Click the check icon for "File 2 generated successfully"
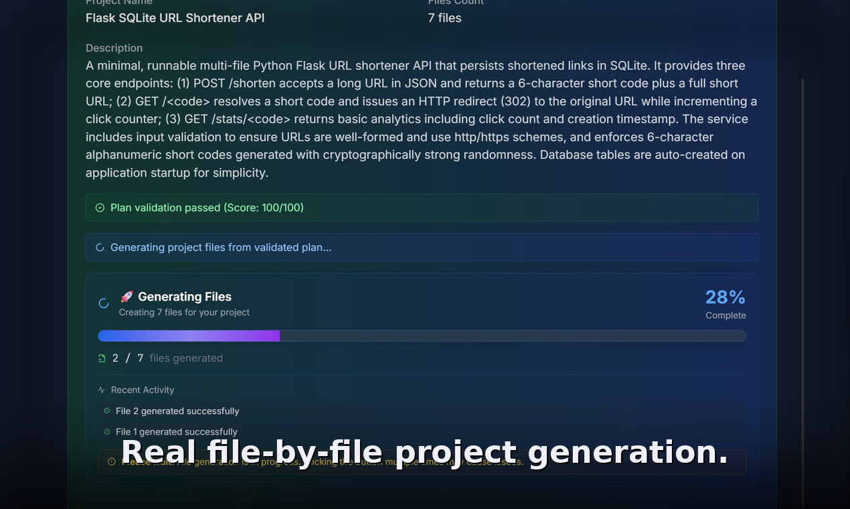Image resolution: width=850 pixels, height=509 pixels. point(105,411)
